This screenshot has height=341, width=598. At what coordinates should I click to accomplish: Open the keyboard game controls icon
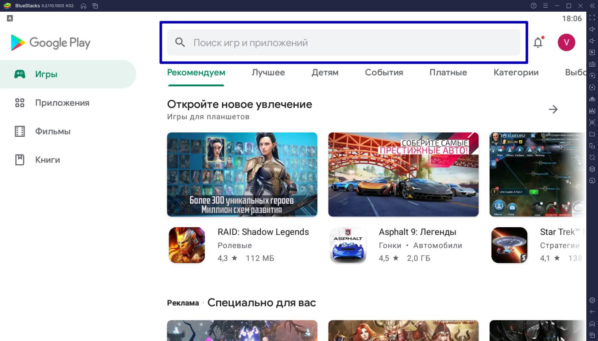(x=592, y=64)
